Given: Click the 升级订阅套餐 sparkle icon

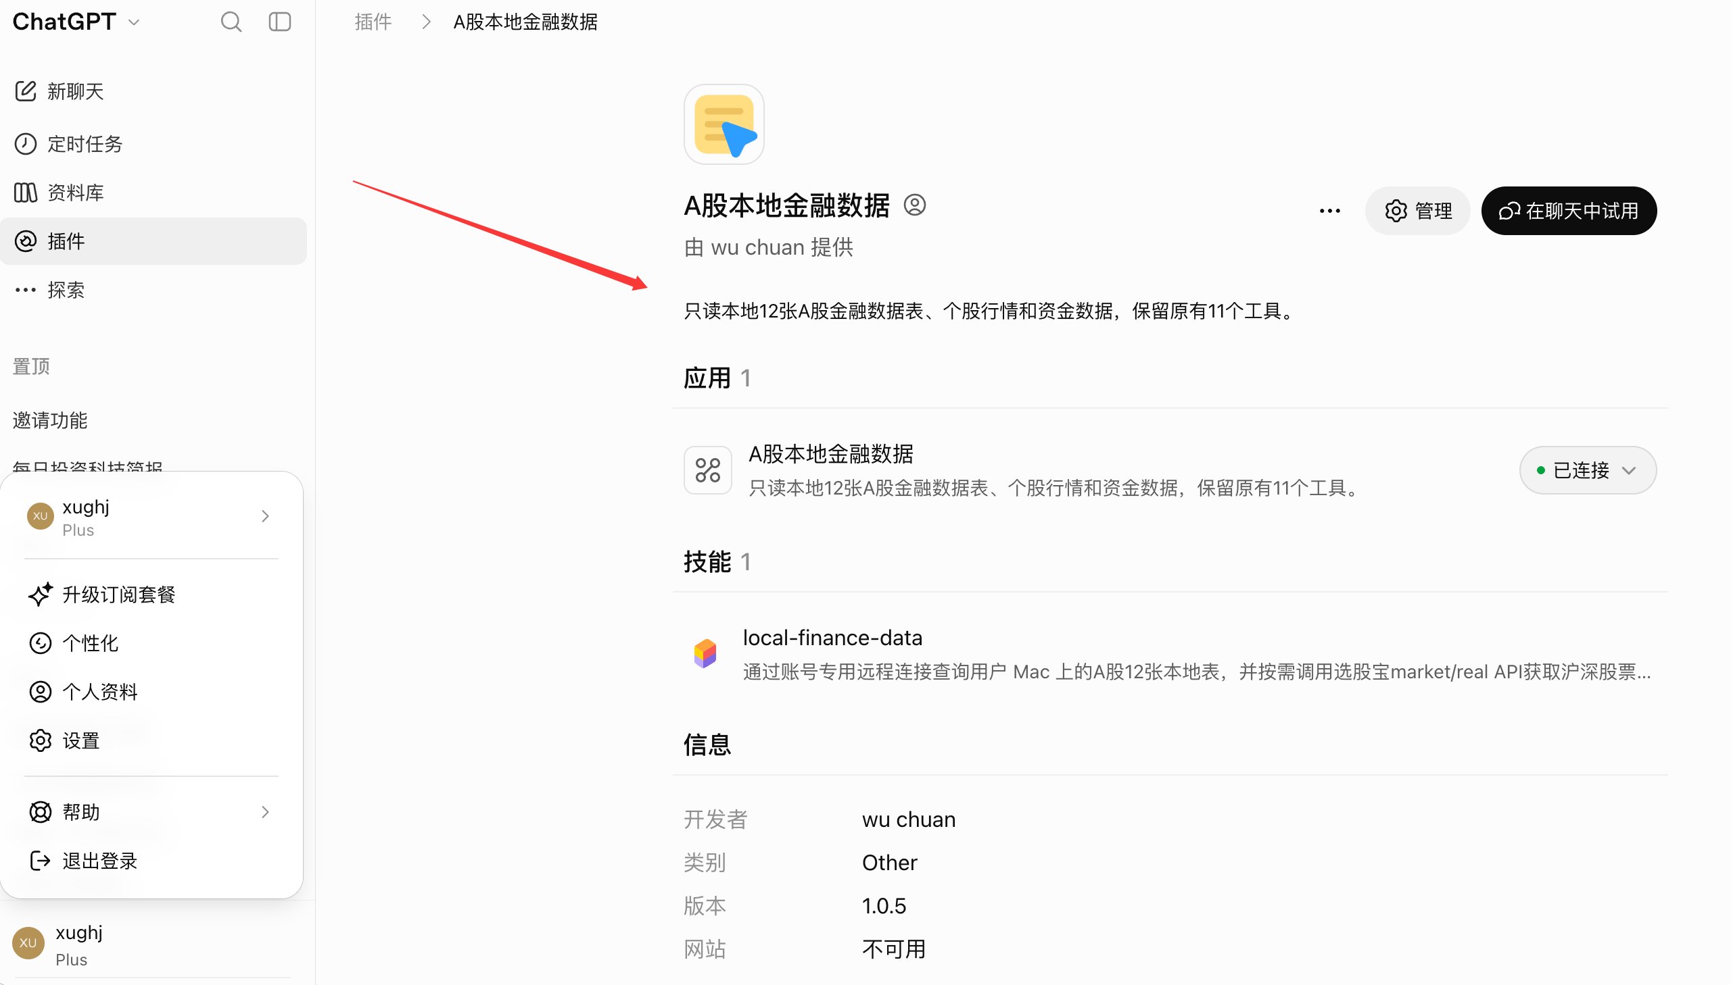Looking at the screenshot, I should point(40,595).
